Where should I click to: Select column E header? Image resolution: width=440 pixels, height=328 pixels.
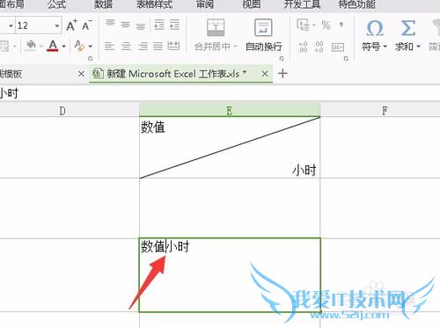(230, 111)
